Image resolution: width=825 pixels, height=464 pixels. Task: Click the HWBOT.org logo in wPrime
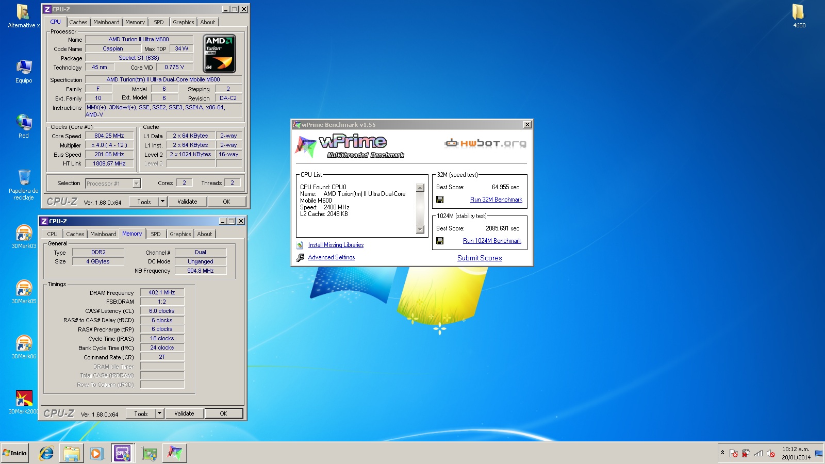[x=485, y=143]
